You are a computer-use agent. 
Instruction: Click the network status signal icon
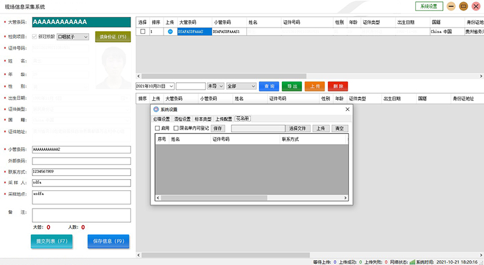point(412,261)
